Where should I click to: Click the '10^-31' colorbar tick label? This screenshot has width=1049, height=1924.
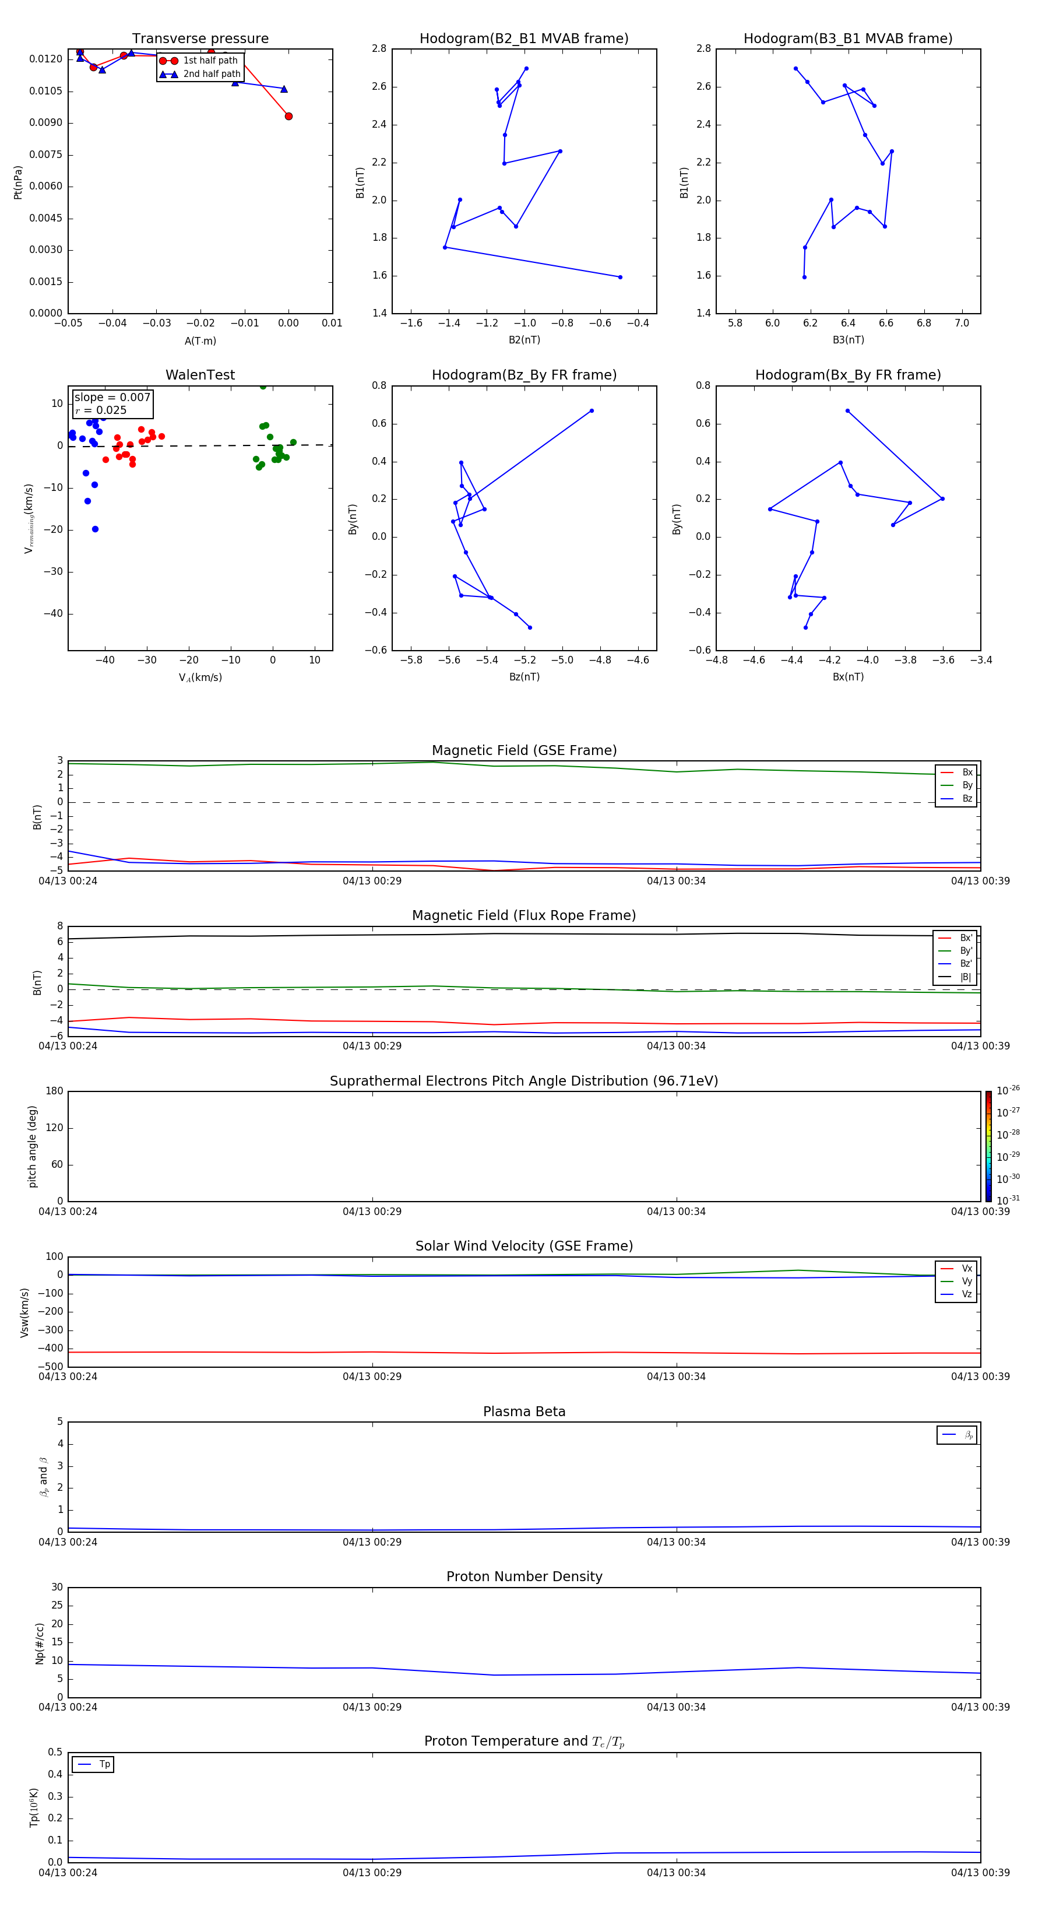(x=1008, y=1200)
